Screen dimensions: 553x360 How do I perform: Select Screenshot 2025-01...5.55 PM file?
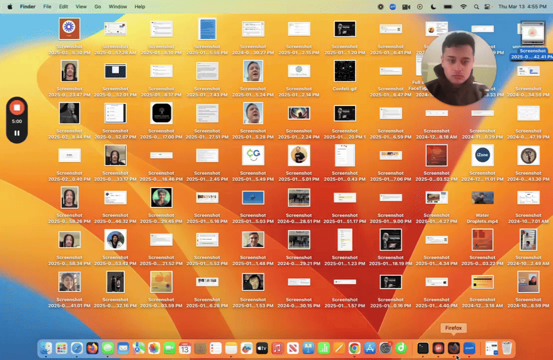(207, 35)
